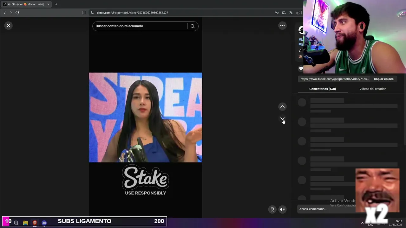
Task: Click the first toolbar icon right of URL
Action: click(x=277, y=13)
